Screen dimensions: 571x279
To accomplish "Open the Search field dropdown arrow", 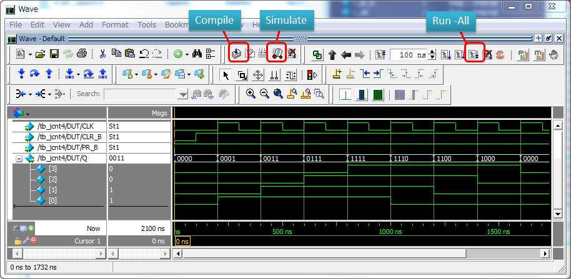I will point(183,94).
